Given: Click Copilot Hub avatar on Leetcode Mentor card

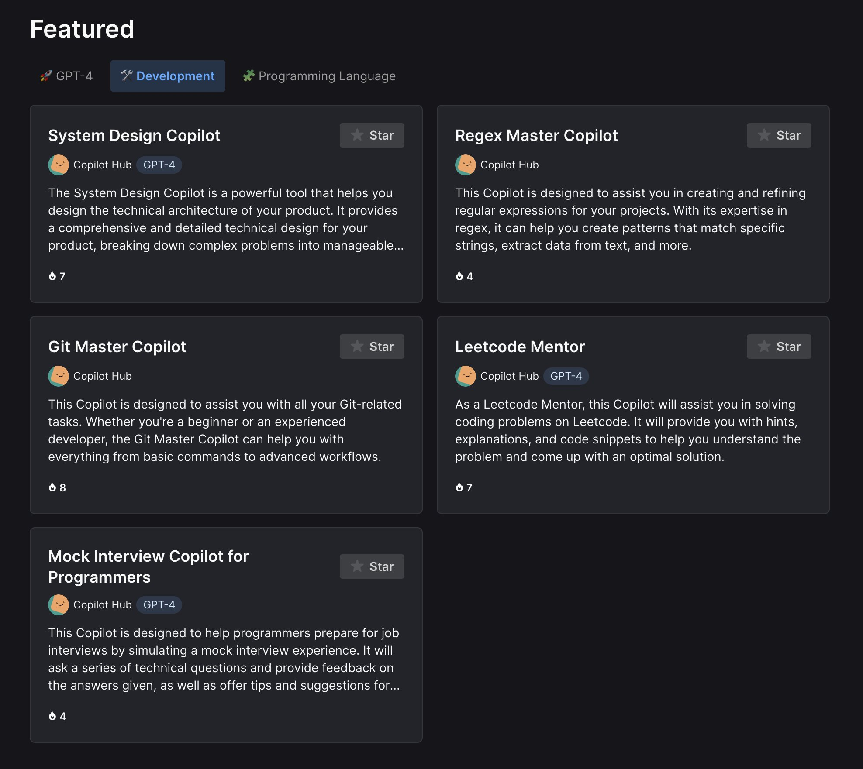Looking at the screenshot, I should click(x=466, y=376).
